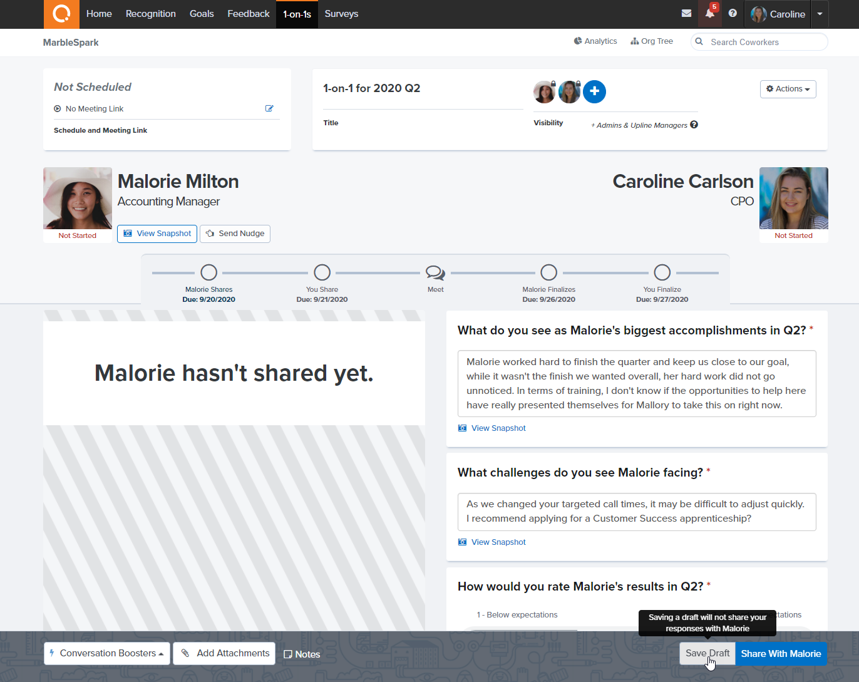Open the Org Tree link
The image size is (859, 682).
click(x=652, y=41)
